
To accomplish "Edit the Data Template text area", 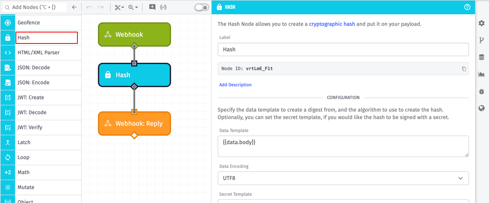I will pyautogui.click(x=343, y=146).
